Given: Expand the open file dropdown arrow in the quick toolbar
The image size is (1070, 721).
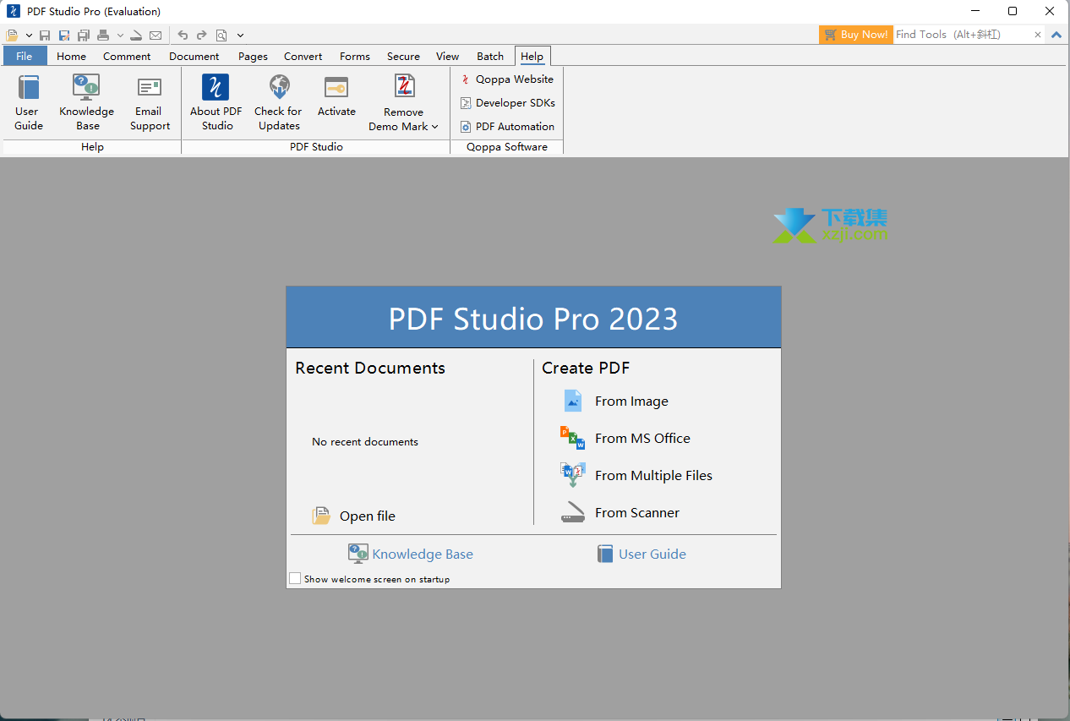Looking at the screenshot, I should point(29,36).
